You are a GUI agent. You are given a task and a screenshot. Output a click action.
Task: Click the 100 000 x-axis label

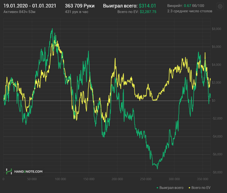[60, 179]
